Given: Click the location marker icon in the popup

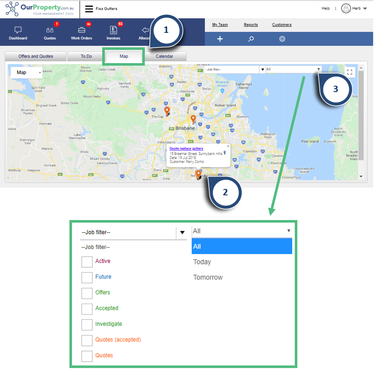Looking at the screenshot, I should coord(224,153).
